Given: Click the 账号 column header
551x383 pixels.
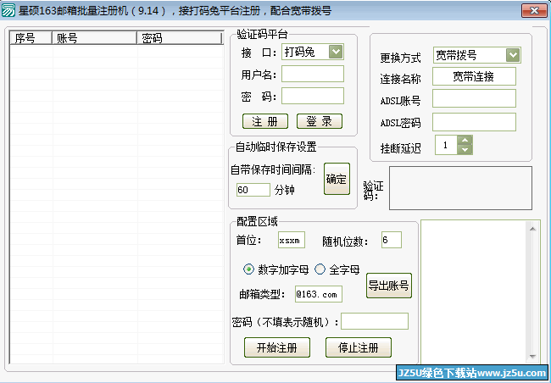Looking at the screenshot, I should 94,38.
